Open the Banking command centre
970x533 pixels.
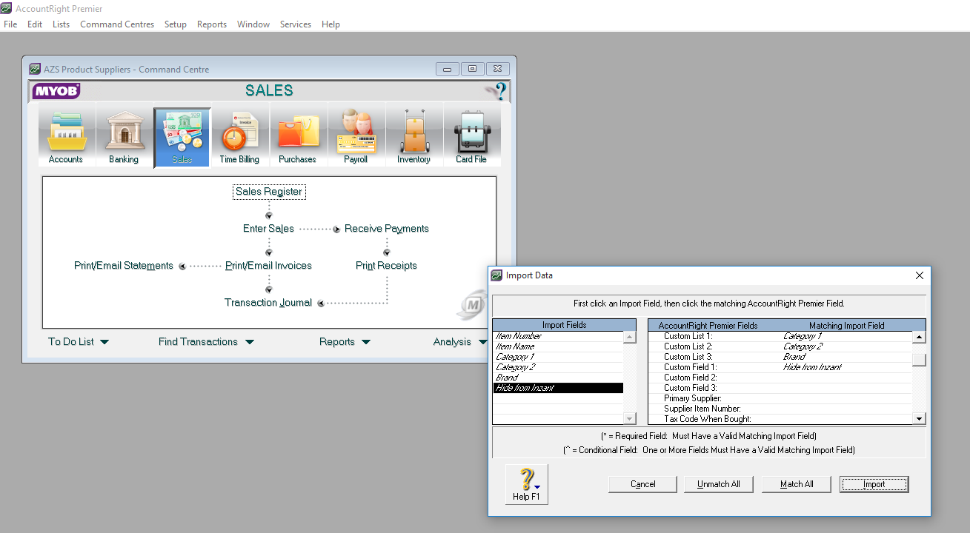coord(124,137)
